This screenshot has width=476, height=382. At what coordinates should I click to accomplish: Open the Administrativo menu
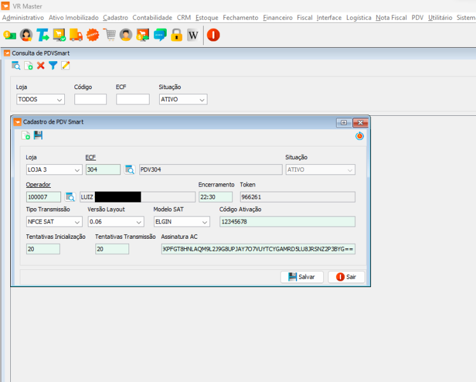23,18
